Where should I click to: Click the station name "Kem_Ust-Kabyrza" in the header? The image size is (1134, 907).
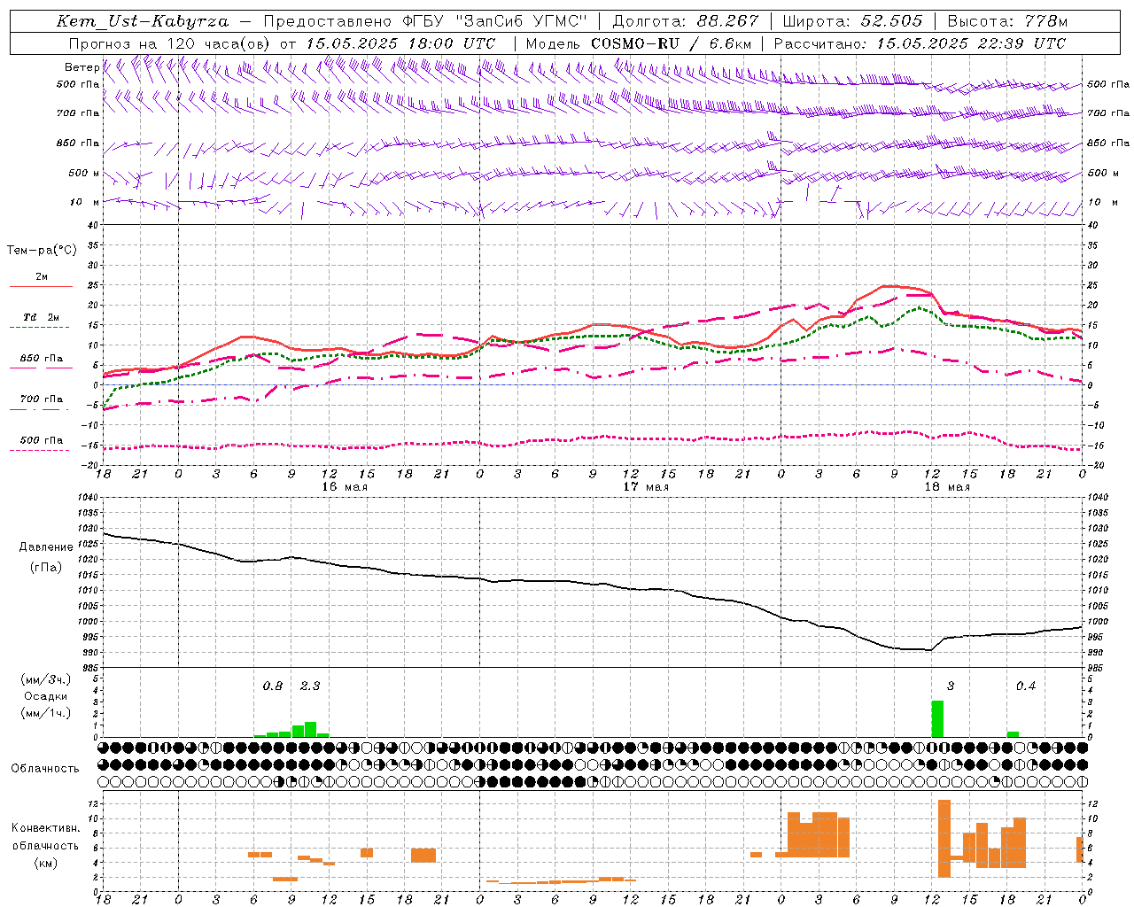tap(143, 21)
